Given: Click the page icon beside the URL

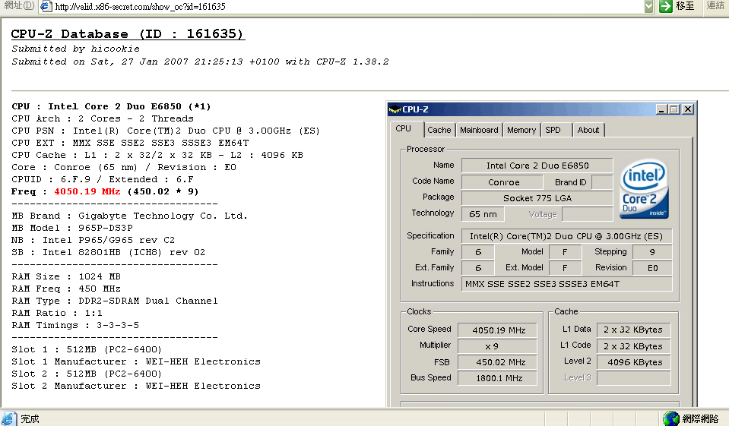Looking at the screenshot, I should pos(46,6).
